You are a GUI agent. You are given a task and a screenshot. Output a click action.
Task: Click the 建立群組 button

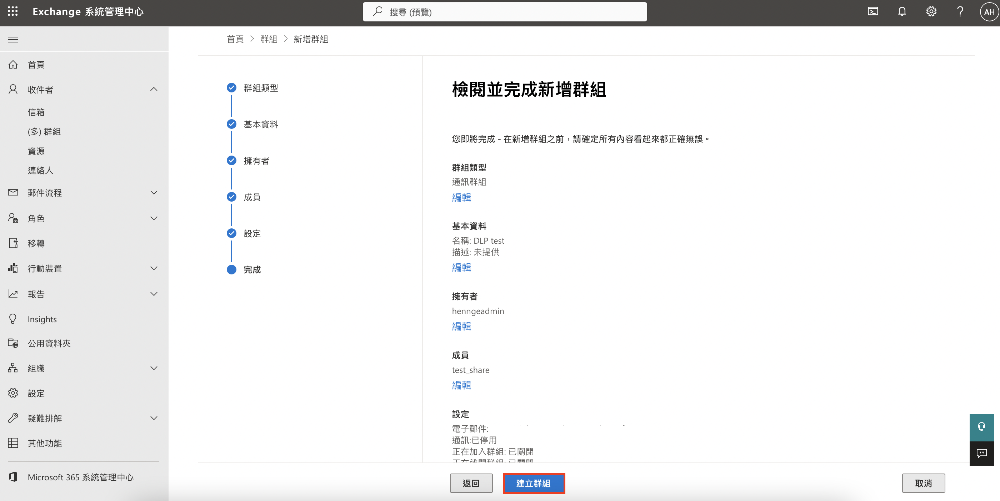(534, 483)
